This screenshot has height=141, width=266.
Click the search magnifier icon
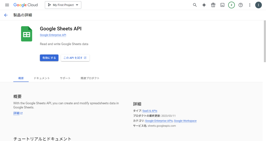pos(195,5)
